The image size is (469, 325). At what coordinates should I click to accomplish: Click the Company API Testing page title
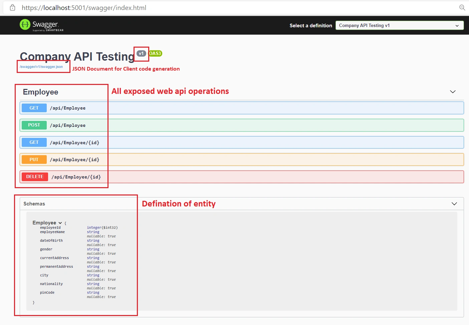click(x=77, y=57)
